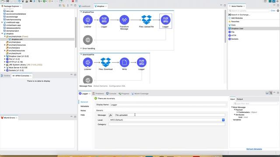Open the Problems tab
The height and width of the screenshot is (157, 280).
coord(98,93)
